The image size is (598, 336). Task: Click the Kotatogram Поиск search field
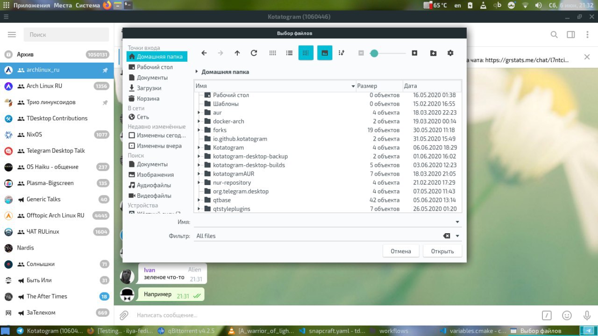(65, 35)
